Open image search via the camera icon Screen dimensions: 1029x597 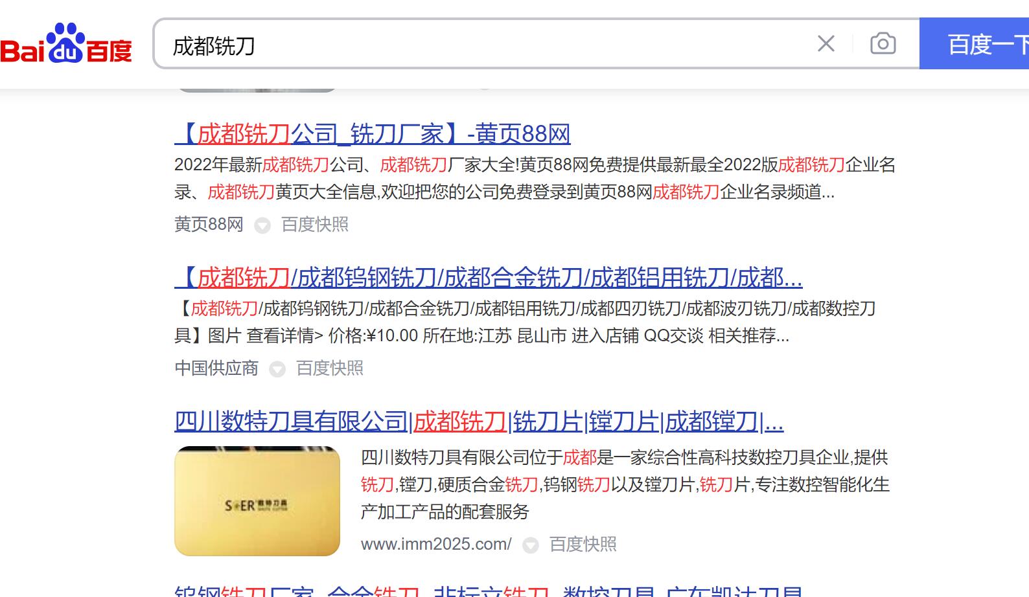point(883,44)
